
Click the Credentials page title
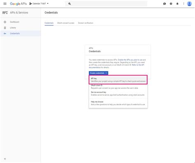coord(51,13)
